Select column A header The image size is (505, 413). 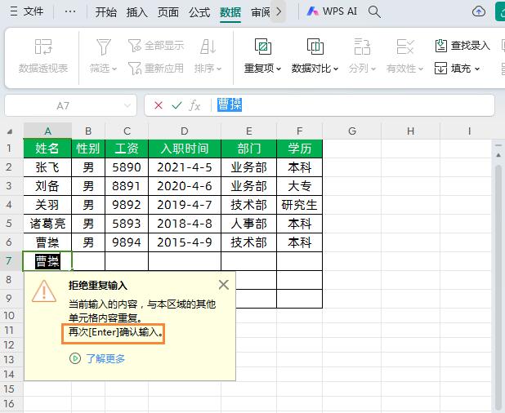point(47,131)
